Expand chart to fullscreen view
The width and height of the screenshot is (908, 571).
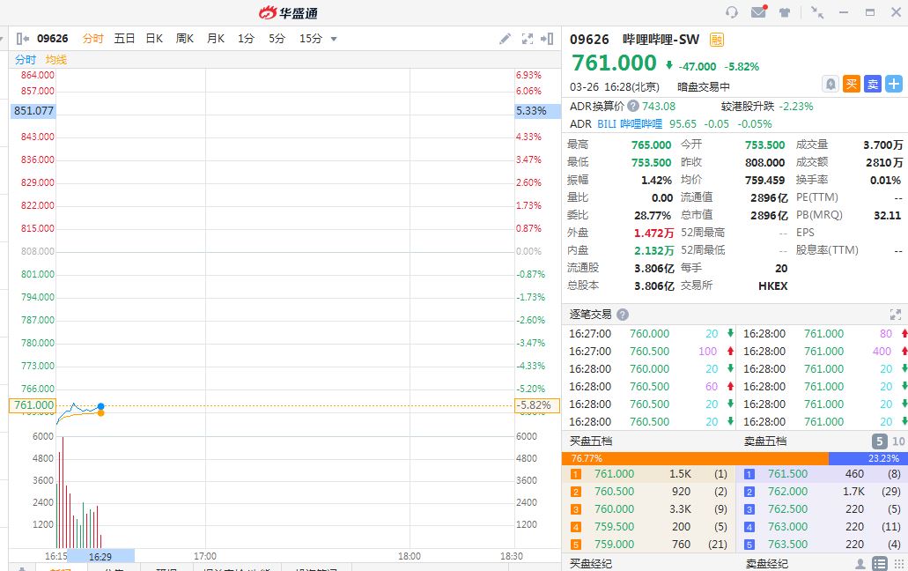pos(528,39)
